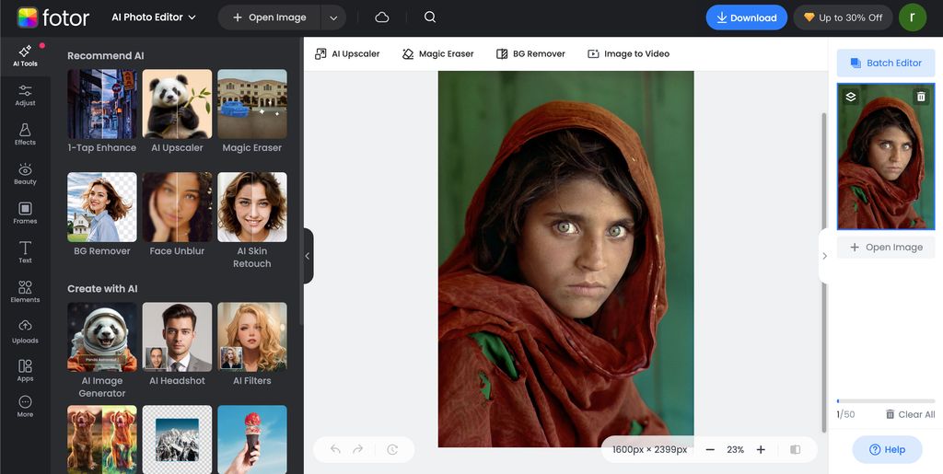Screen dimensions: 943x474
Task: Open the Elements panel
Action: (x=25, y=292)
